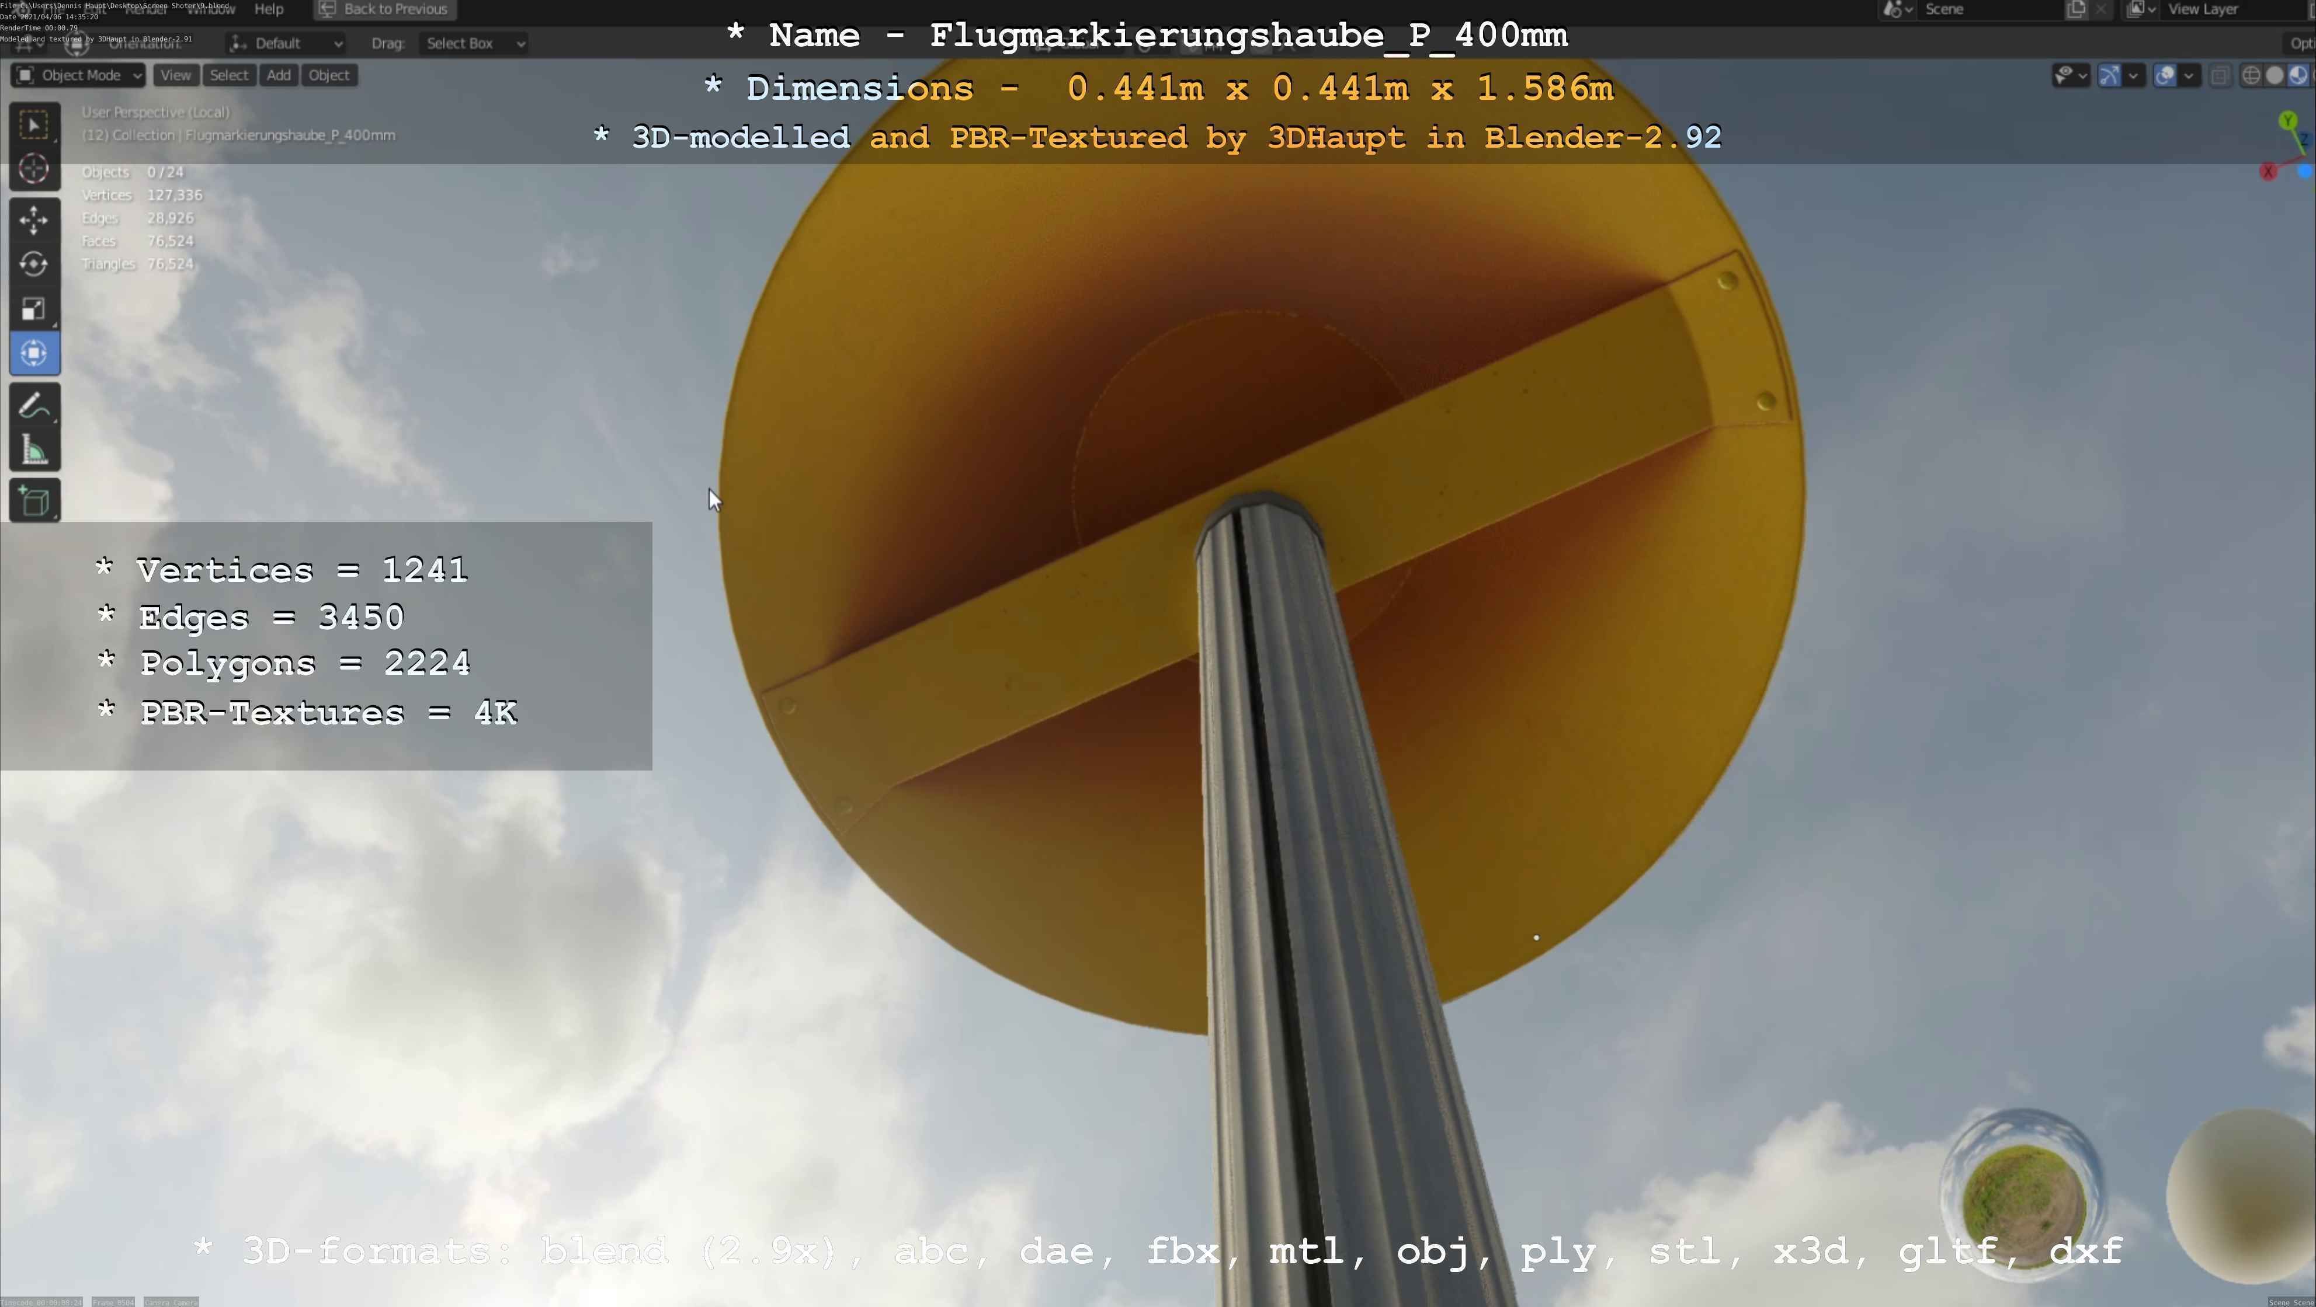Image resolution: width=2316 pixels, height=1307 pixels.
Task: Toggle viewport gizmos visibility
Action: [2109, 75]
